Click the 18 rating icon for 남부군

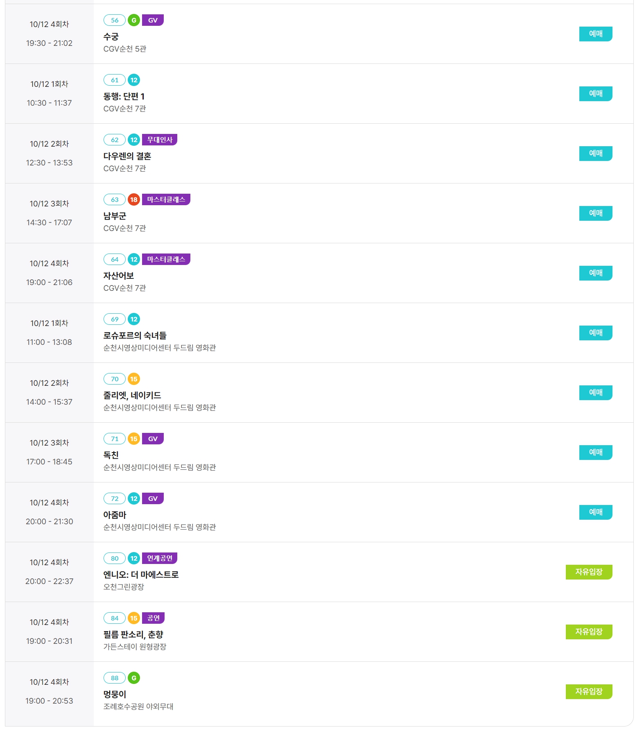[134, 199]
